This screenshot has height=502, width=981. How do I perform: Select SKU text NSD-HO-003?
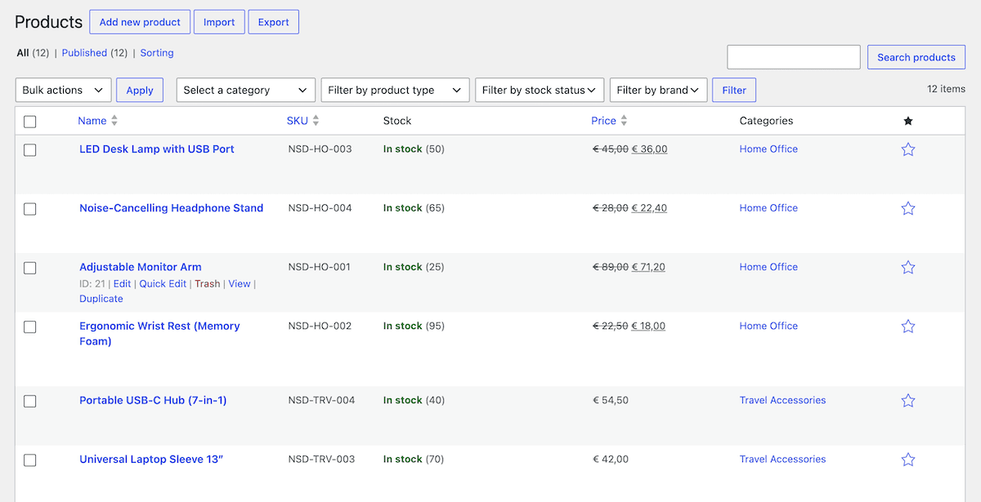click(x=320, y=149)
